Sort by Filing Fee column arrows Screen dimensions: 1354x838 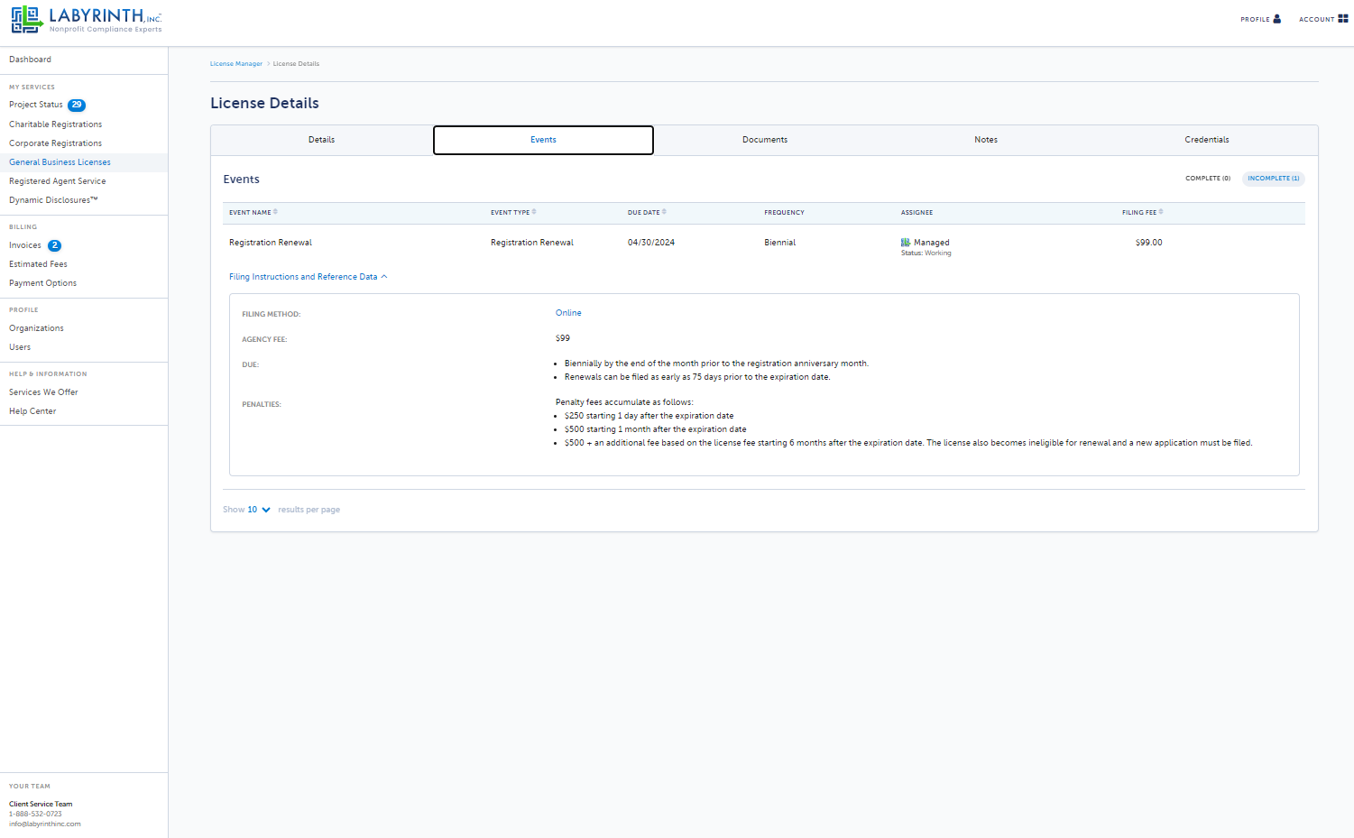(1161, 212)
